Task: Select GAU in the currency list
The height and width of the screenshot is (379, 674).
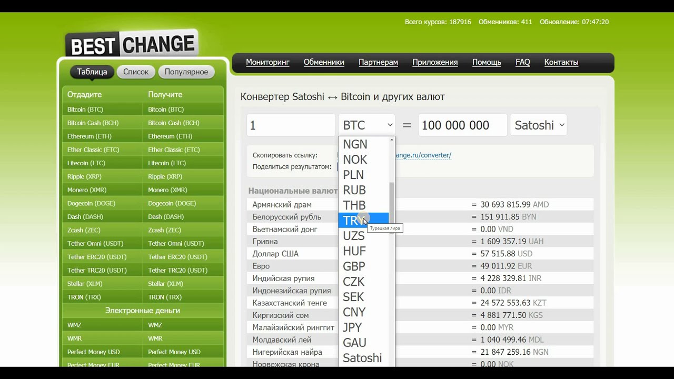Action: tap(363, 343)
